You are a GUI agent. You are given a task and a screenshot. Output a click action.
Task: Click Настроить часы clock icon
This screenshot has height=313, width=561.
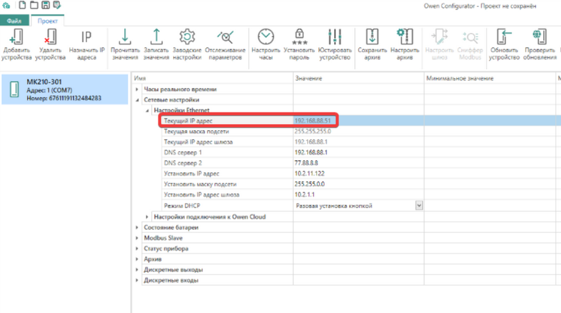[x=266, y=37]
